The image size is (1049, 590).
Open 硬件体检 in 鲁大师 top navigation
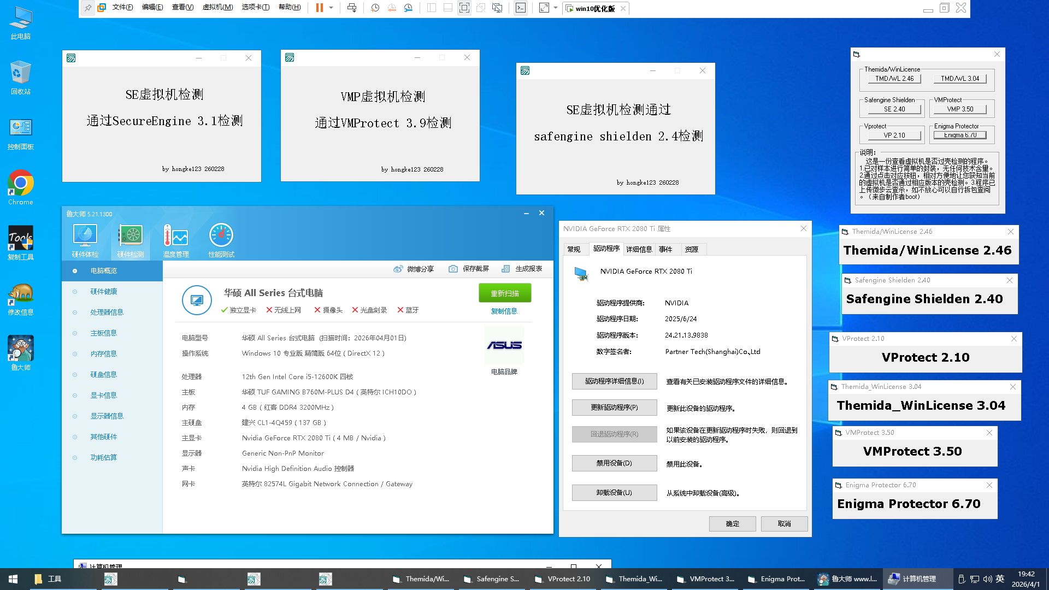85,239
